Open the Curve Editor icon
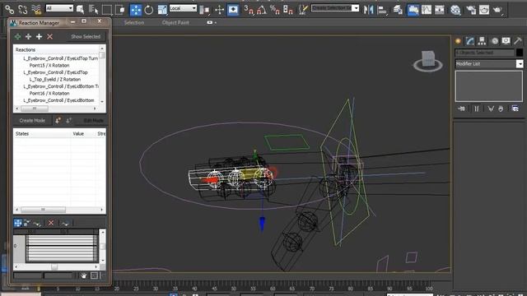 427,10
